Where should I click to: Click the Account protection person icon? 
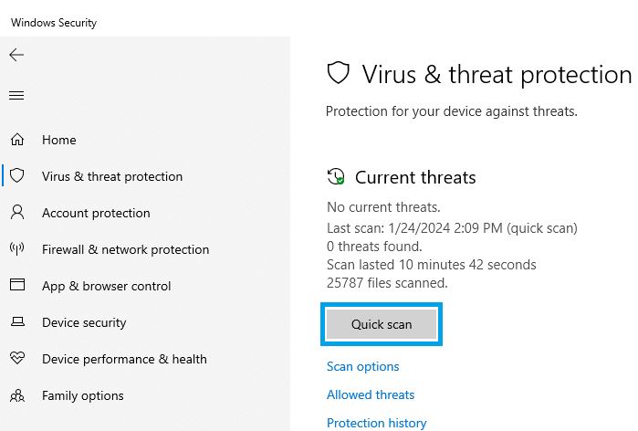click(17, 213)
